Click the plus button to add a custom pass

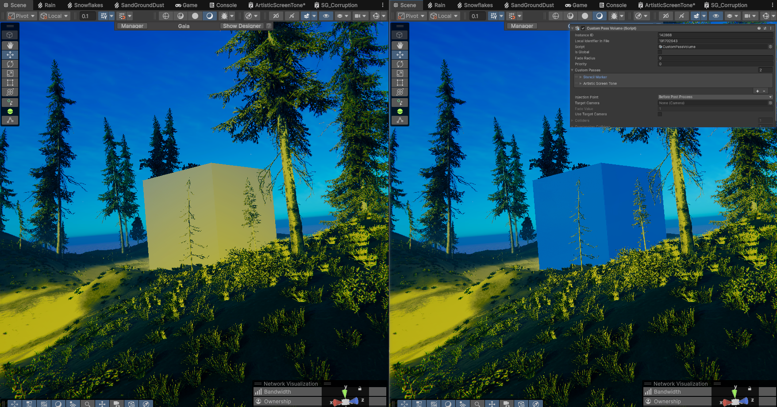point(758,91)
